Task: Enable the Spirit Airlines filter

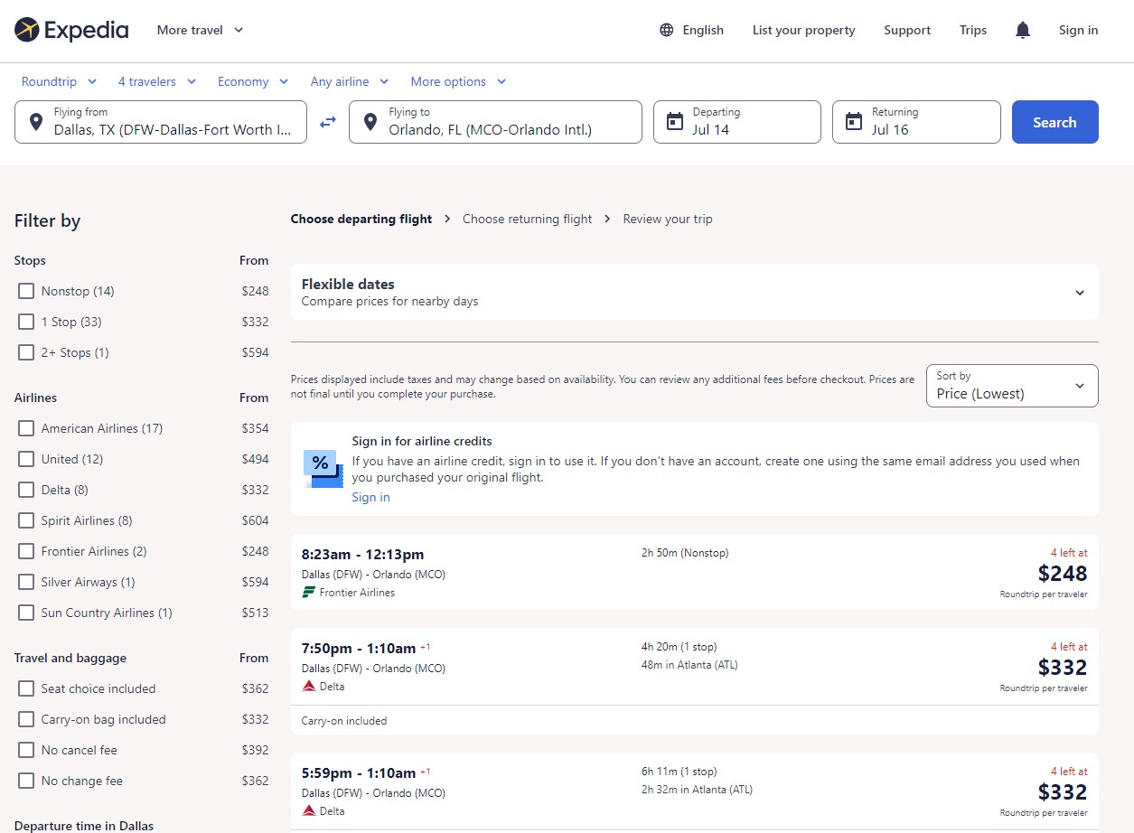Action: click(x=26, y=520)
